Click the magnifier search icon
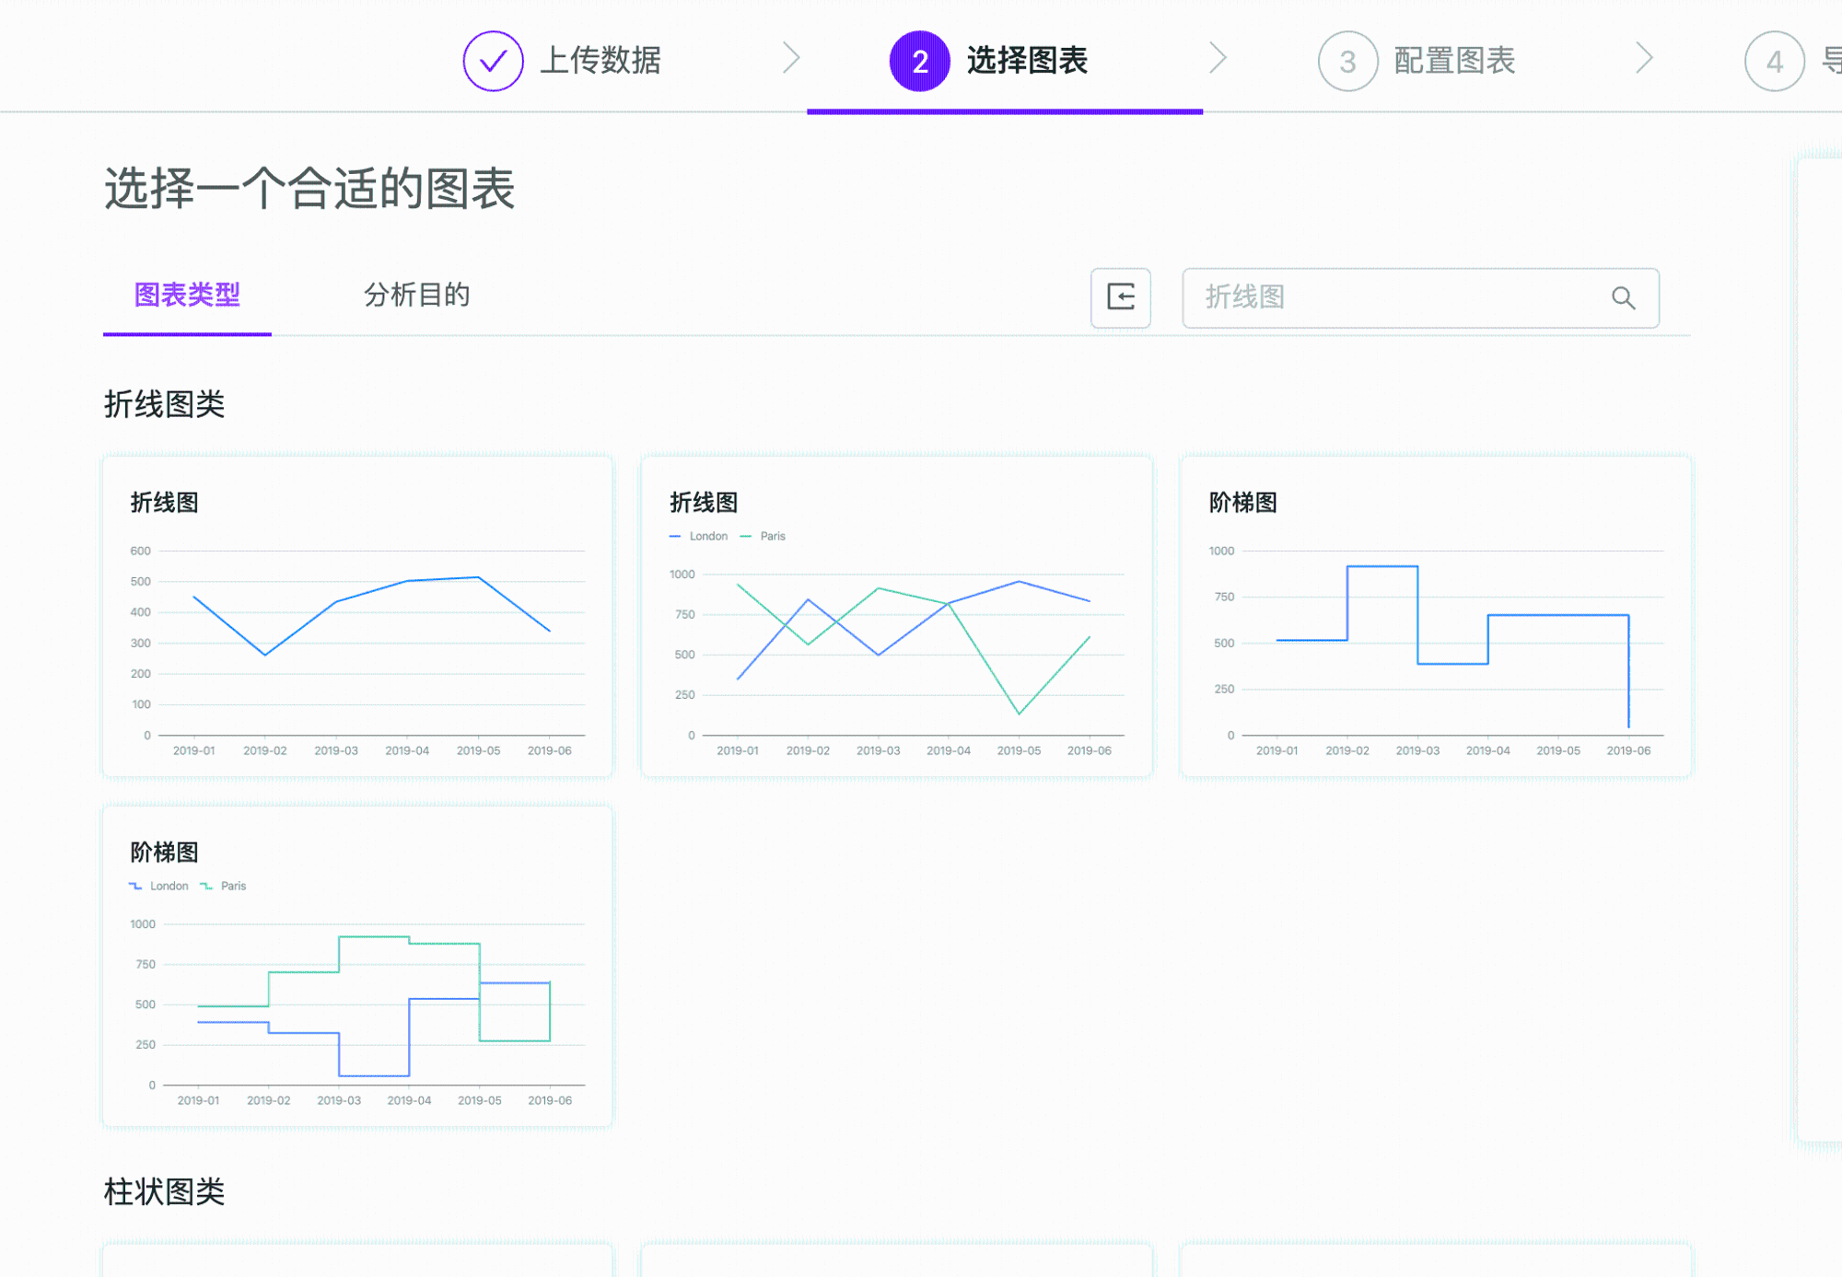 pyautogui.click(x=1623, y=297)
